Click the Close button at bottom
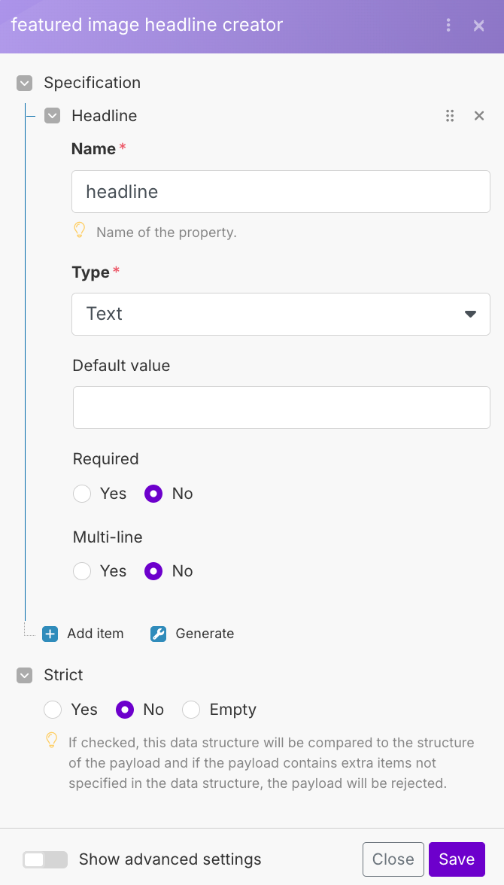504x885 pixels. [393, 859]
